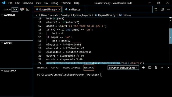Image resolution: width=172 pixels, height=97 pixels.
Task: Click the ampm2 input prompt line 12
Action: [x=76, y=26]
